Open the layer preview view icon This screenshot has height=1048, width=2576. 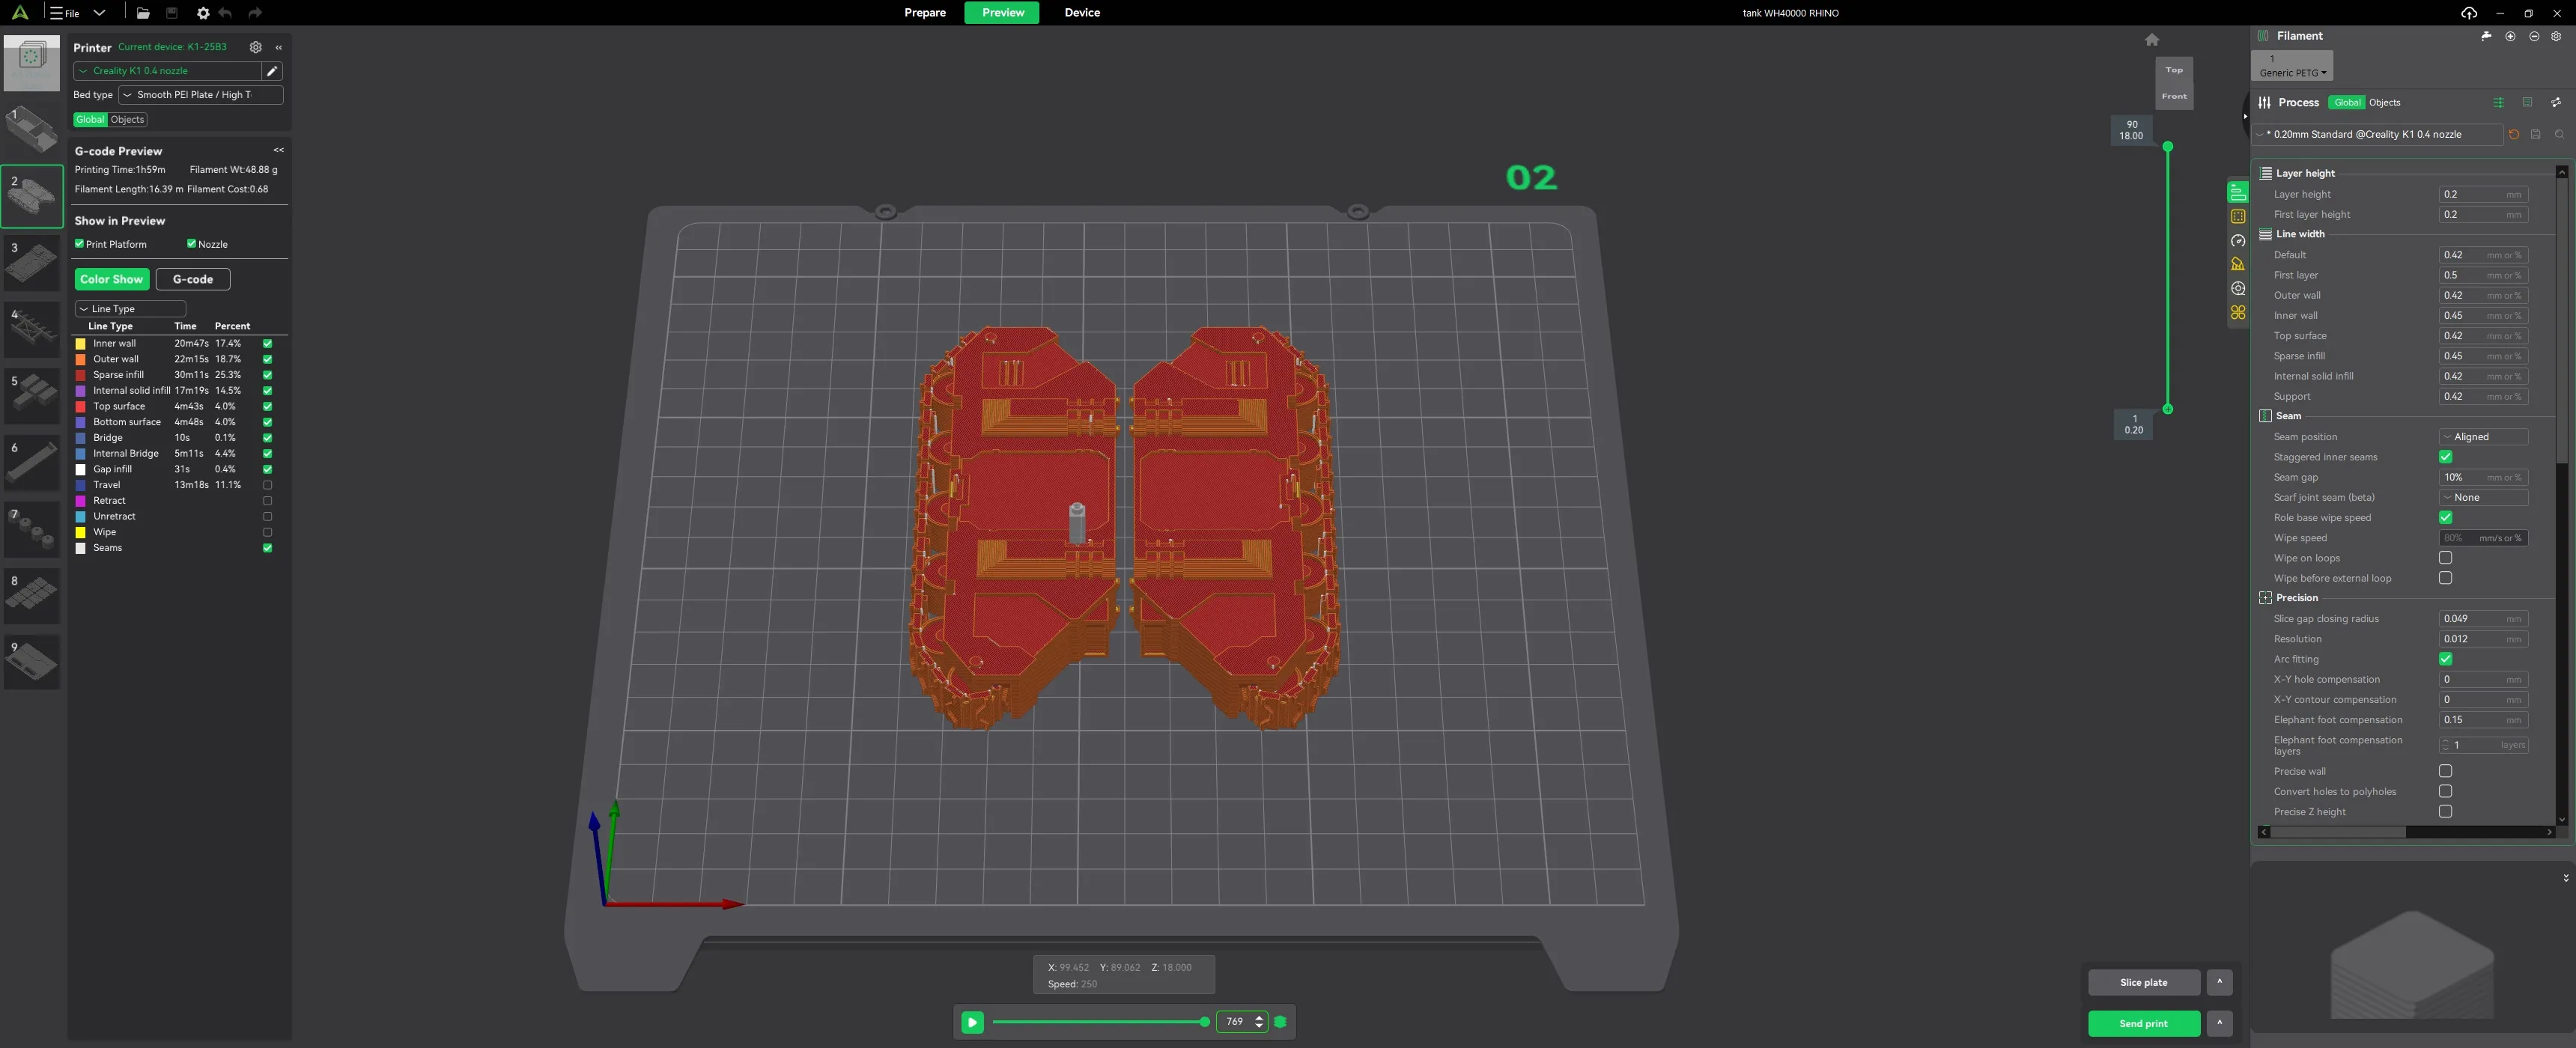tap(2238, 191)
